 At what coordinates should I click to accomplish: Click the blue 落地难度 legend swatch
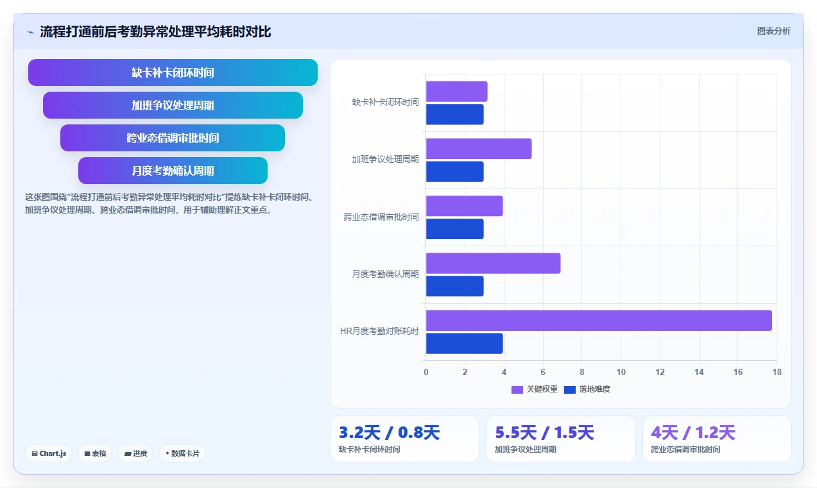click(570, 389)
